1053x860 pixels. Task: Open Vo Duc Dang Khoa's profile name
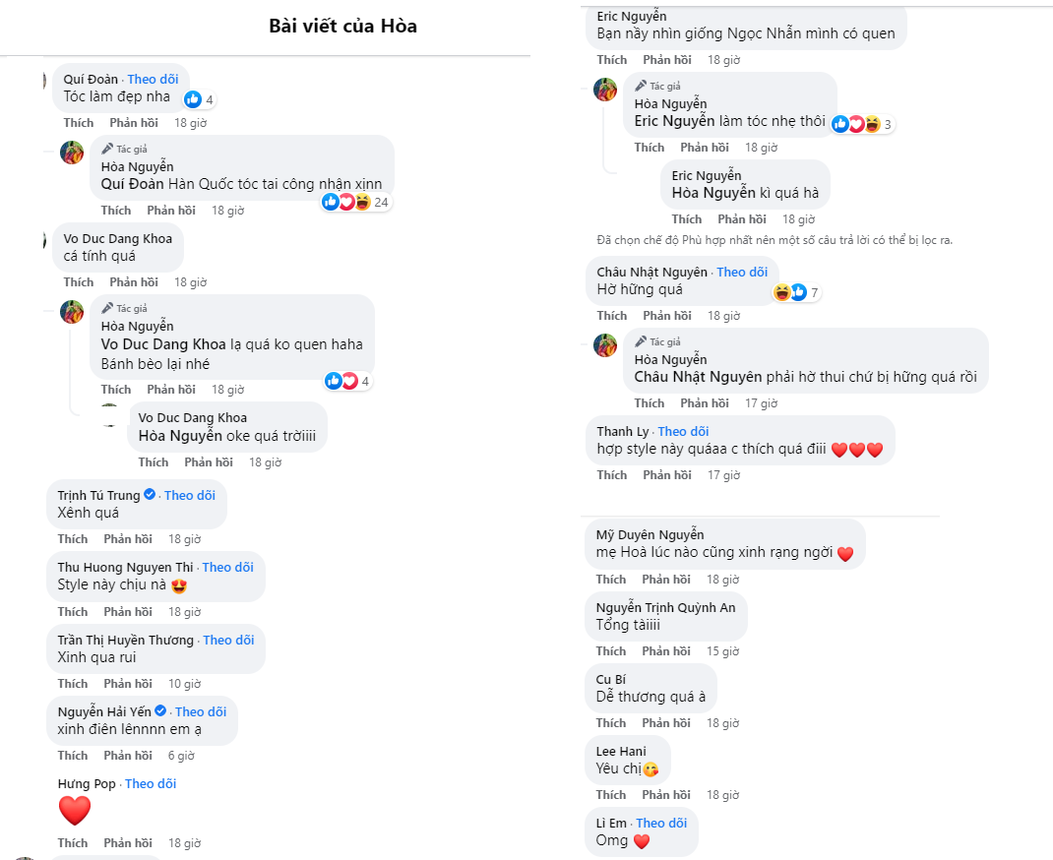pos(117,238)
